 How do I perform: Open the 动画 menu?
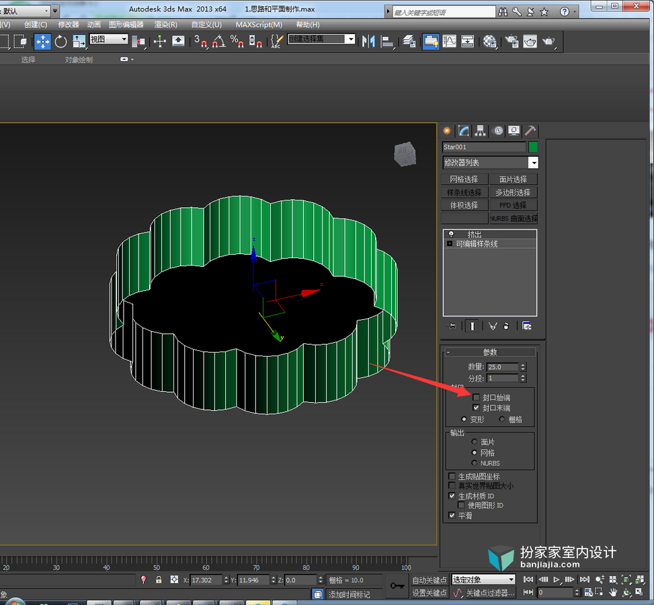coord(94,25)
